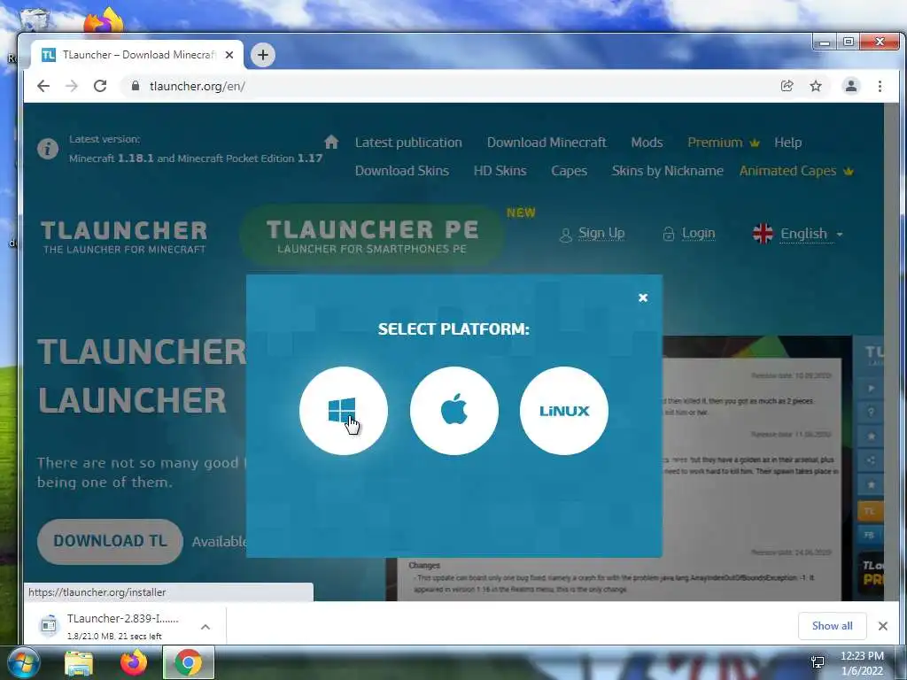907x680 pixels.
Task: Open Chrome's three-dot menu
Action: tap(880, 86)
